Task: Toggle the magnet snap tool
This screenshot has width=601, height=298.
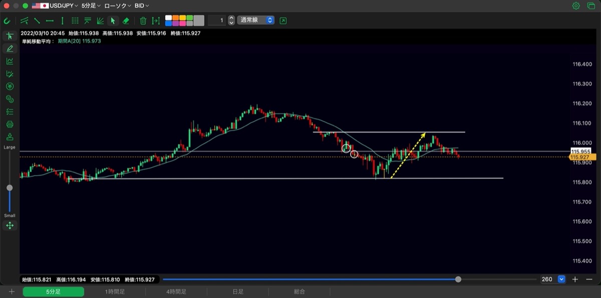Action: coord(7,21)
